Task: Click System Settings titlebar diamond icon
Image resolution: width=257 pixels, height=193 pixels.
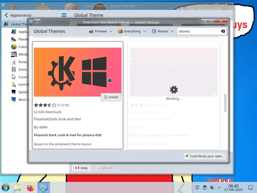Action: pyautogui.click(x=10, y=5)
